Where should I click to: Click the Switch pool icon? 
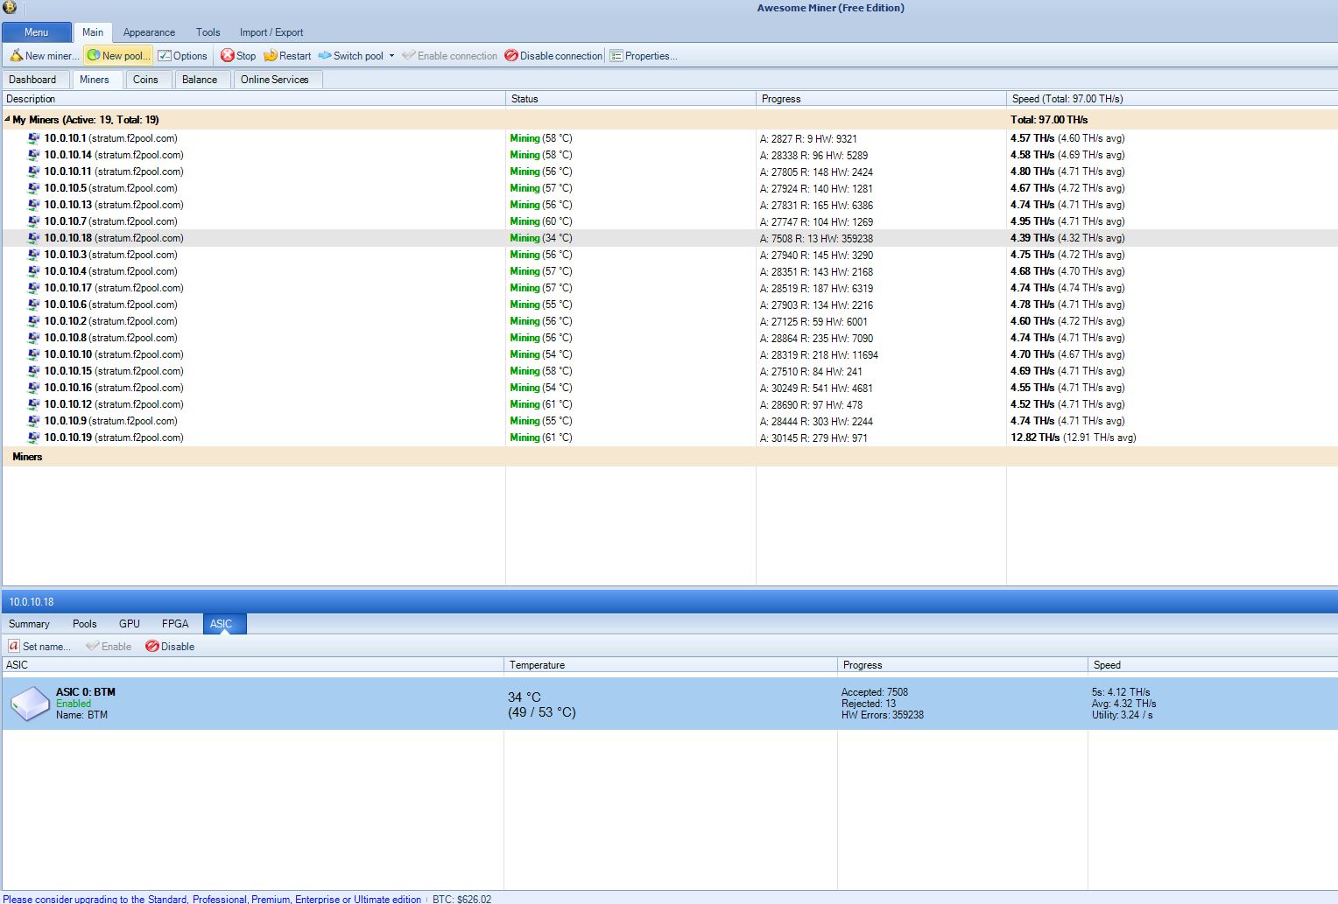(x=325, y=56)
